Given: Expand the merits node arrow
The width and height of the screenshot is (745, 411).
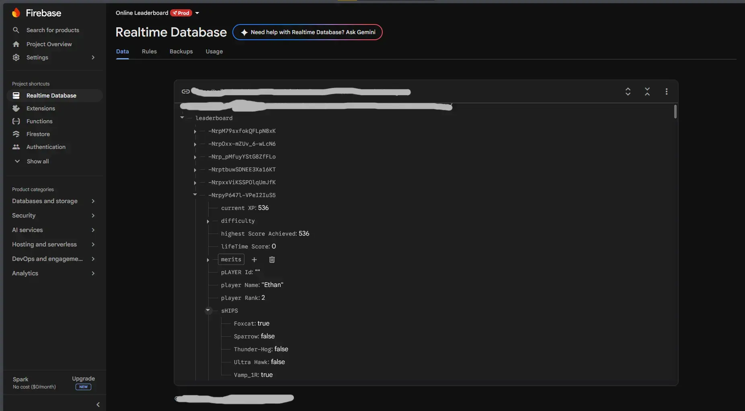Looking at the screenshot, I should point(208,260).
